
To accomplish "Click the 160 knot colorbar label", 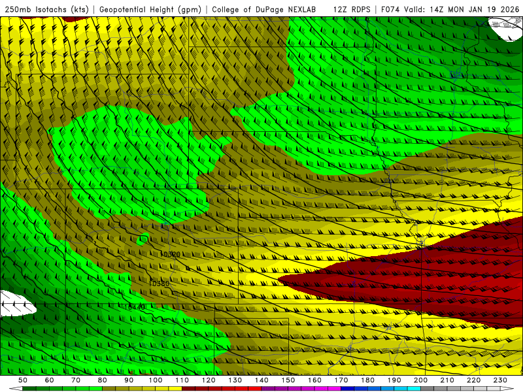I will [x=314, y=380].
